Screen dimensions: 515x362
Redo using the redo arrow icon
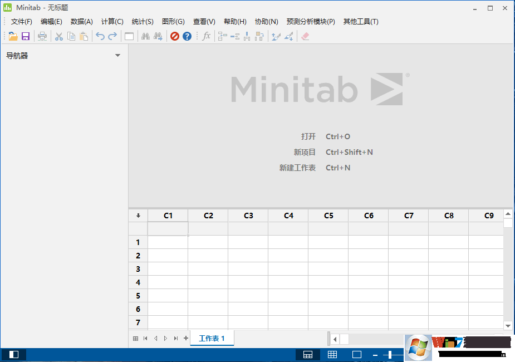click(113, 36)
